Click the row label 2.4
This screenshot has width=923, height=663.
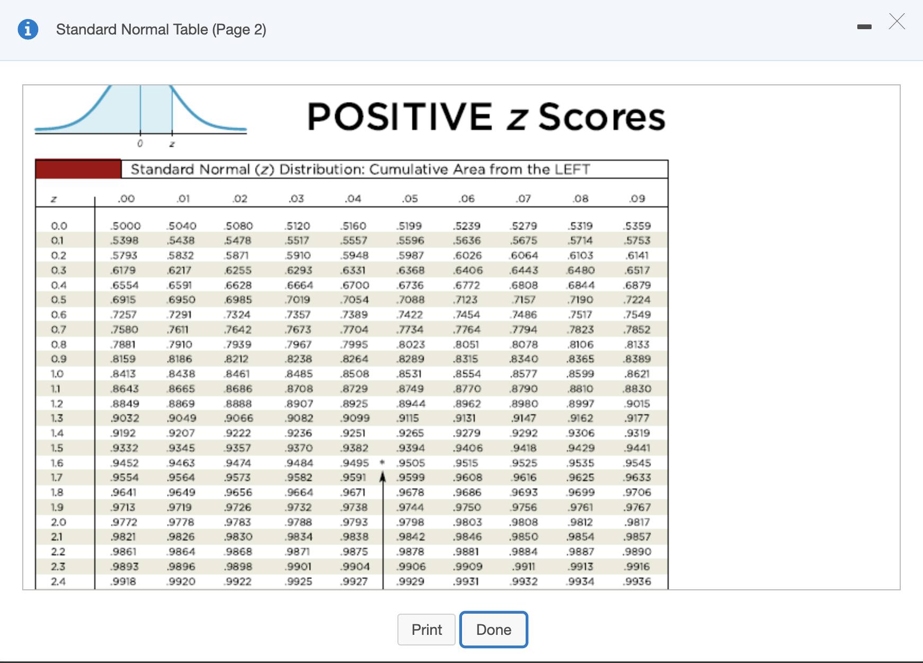[59, 581]
